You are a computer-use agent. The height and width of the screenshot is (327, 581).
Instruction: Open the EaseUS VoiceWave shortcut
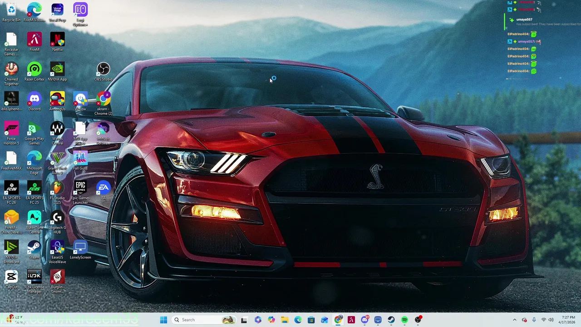click(x=57, y=252)
